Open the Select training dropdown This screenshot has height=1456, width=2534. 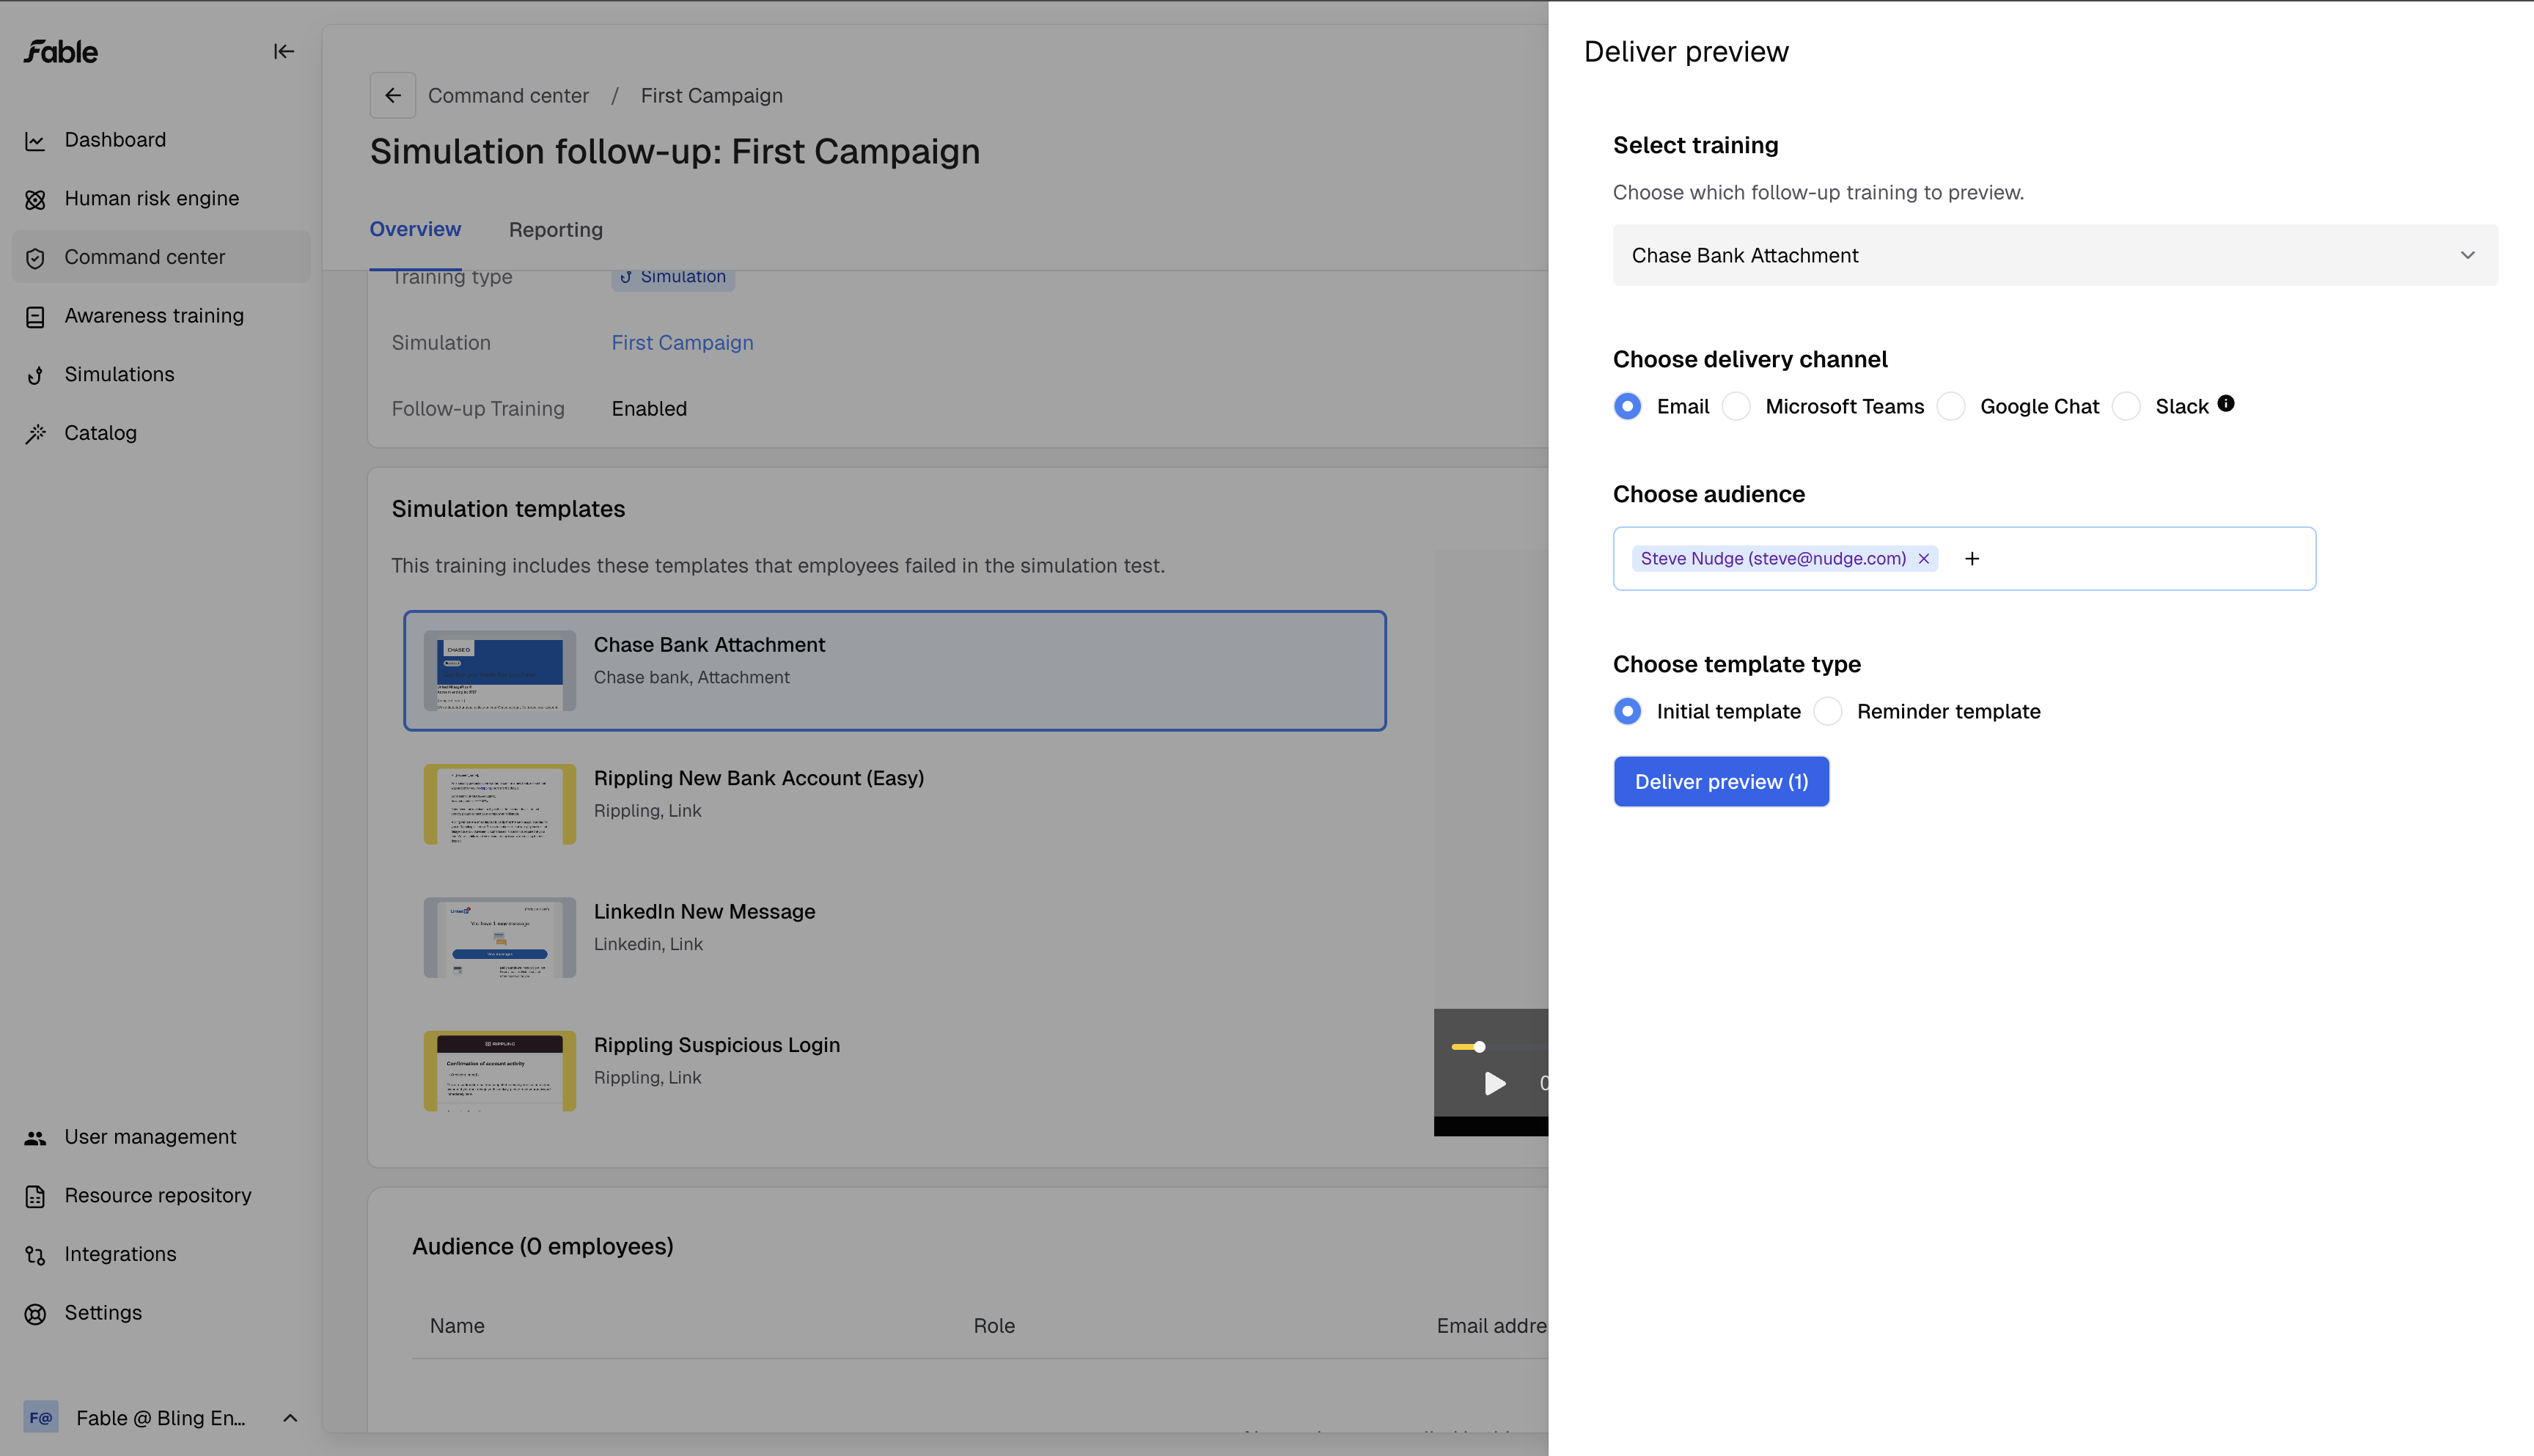point(2055,255)
